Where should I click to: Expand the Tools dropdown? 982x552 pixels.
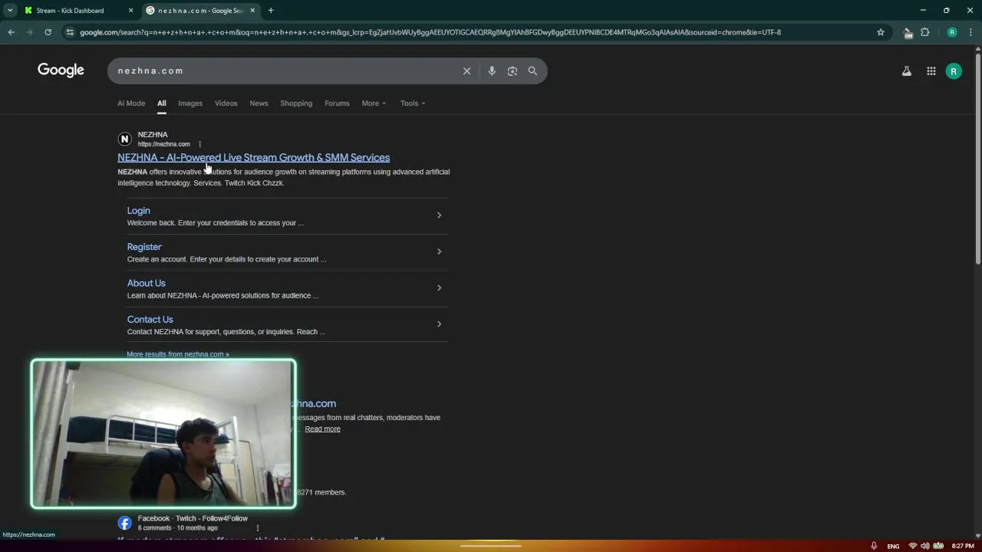pos(413,103)
